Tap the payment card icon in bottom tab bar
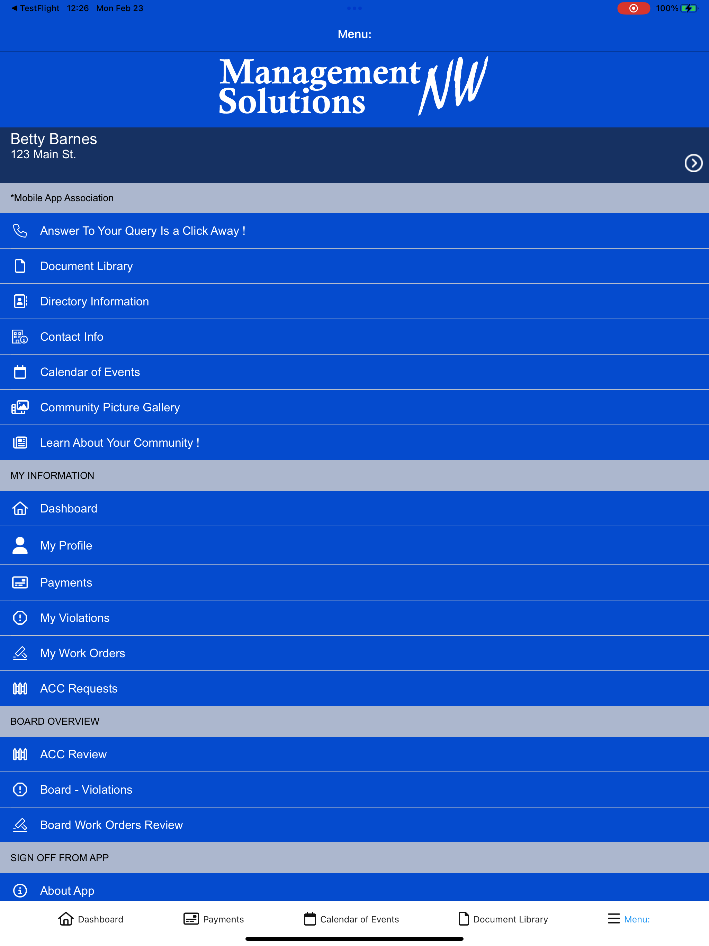 tap(191, 919)
